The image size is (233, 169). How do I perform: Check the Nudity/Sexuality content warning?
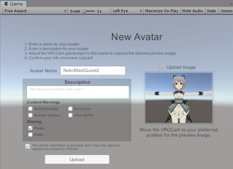(30, 109)
